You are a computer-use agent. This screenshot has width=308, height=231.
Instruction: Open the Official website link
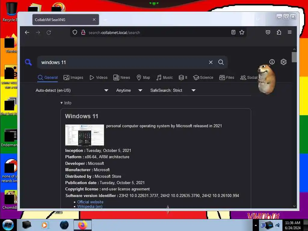coord(90,202)
